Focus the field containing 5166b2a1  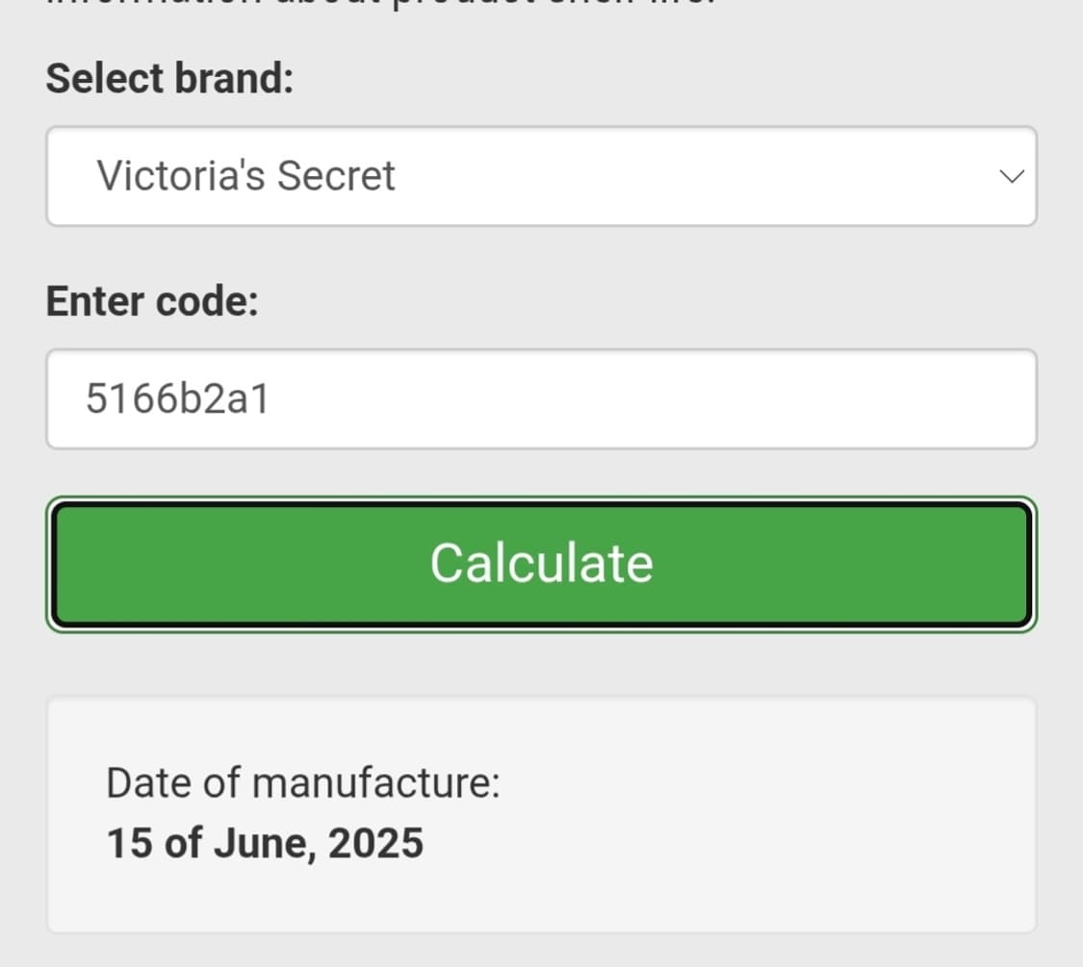pyautogui.click(x=178, y=398)
